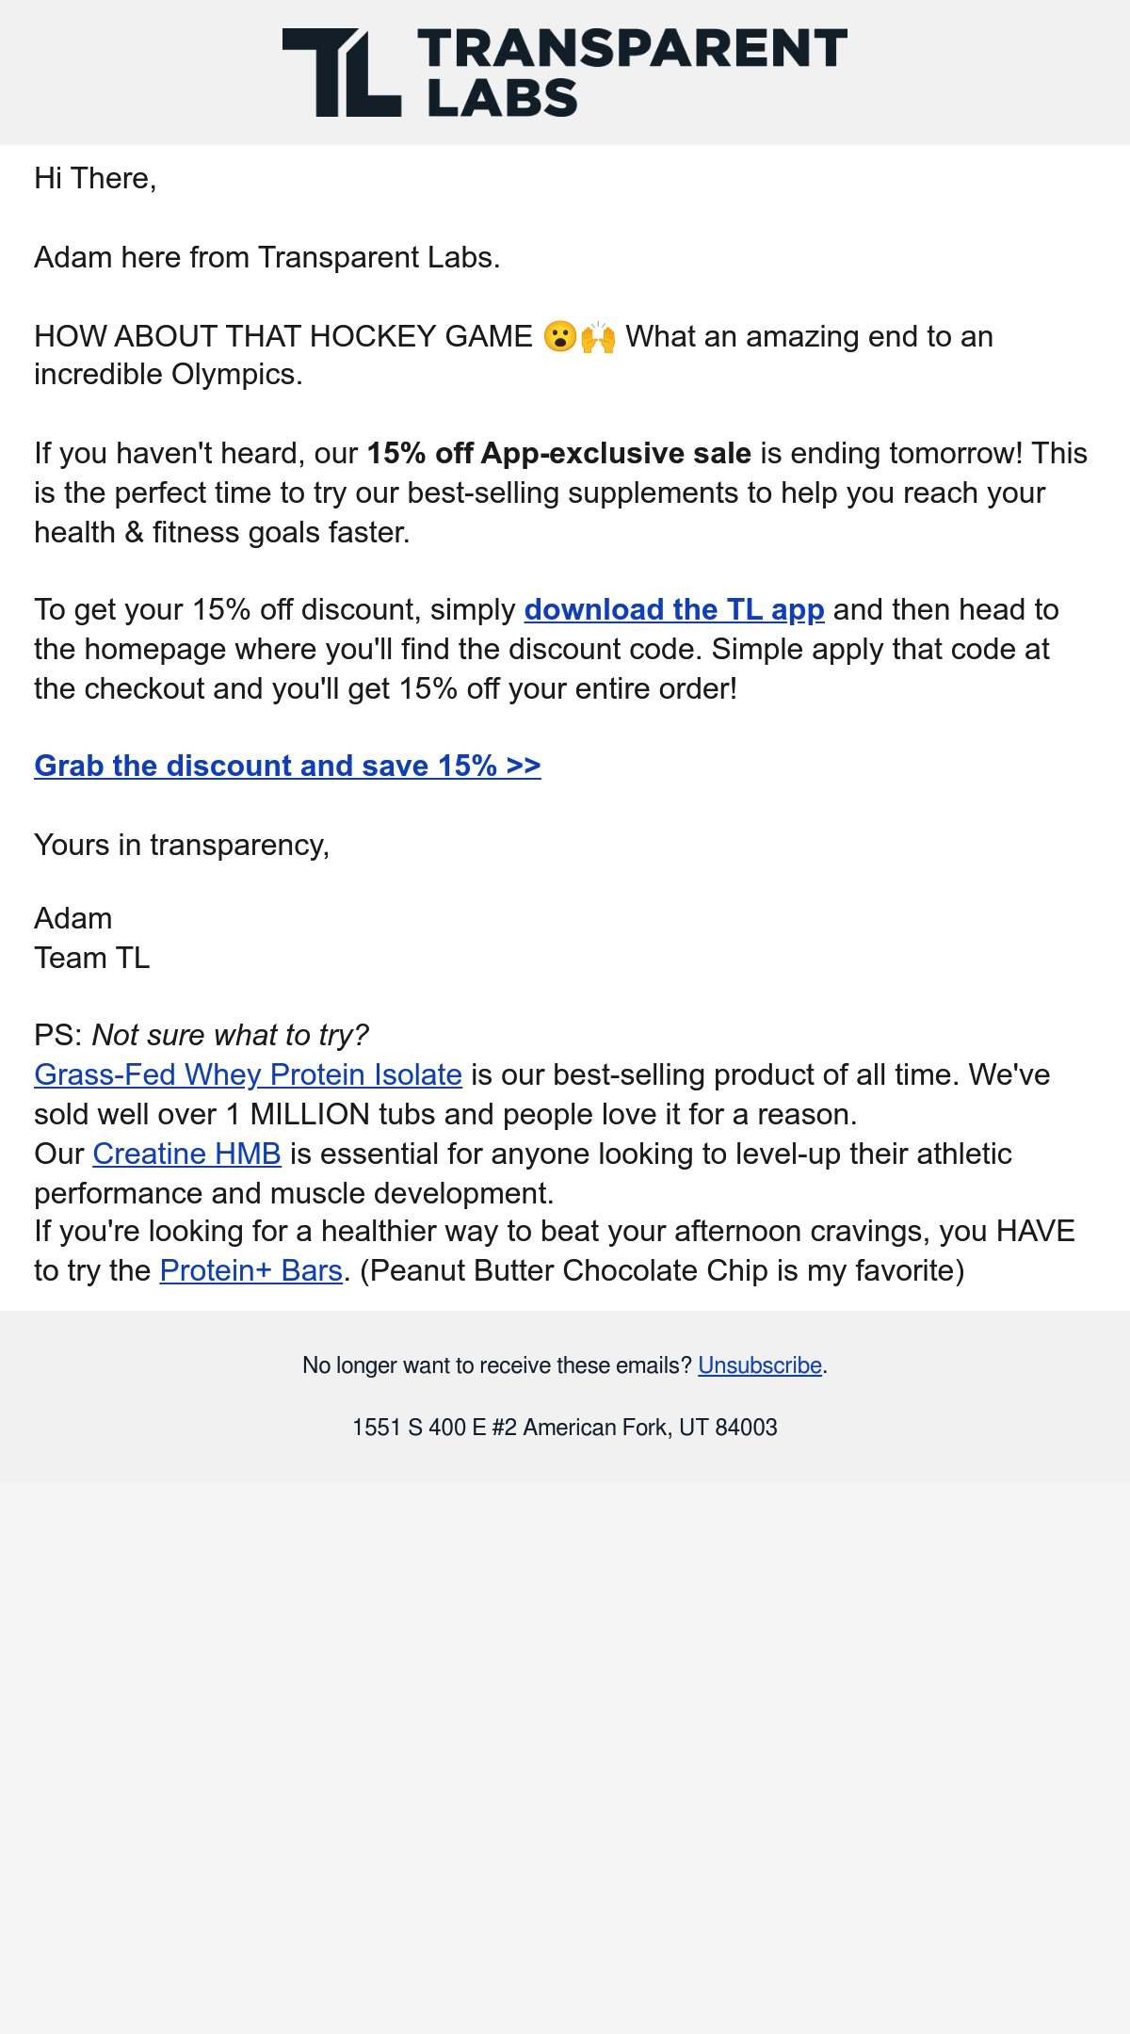
Task: Click the raised hands emoji
Action: click(598, 336)
